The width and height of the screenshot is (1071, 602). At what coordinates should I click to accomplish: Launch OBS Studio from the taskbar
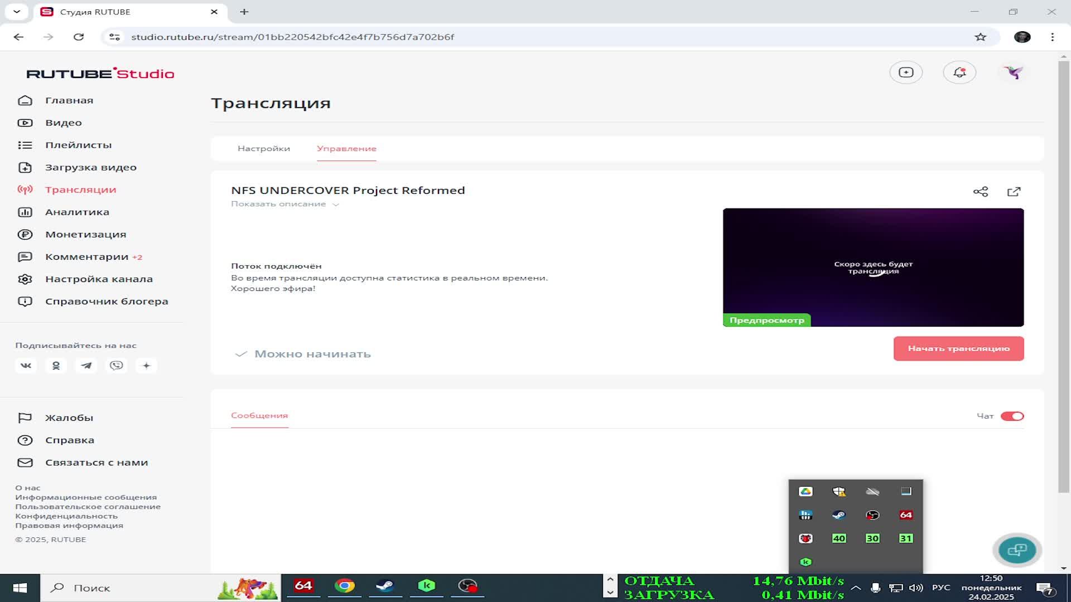coord(467,587)
